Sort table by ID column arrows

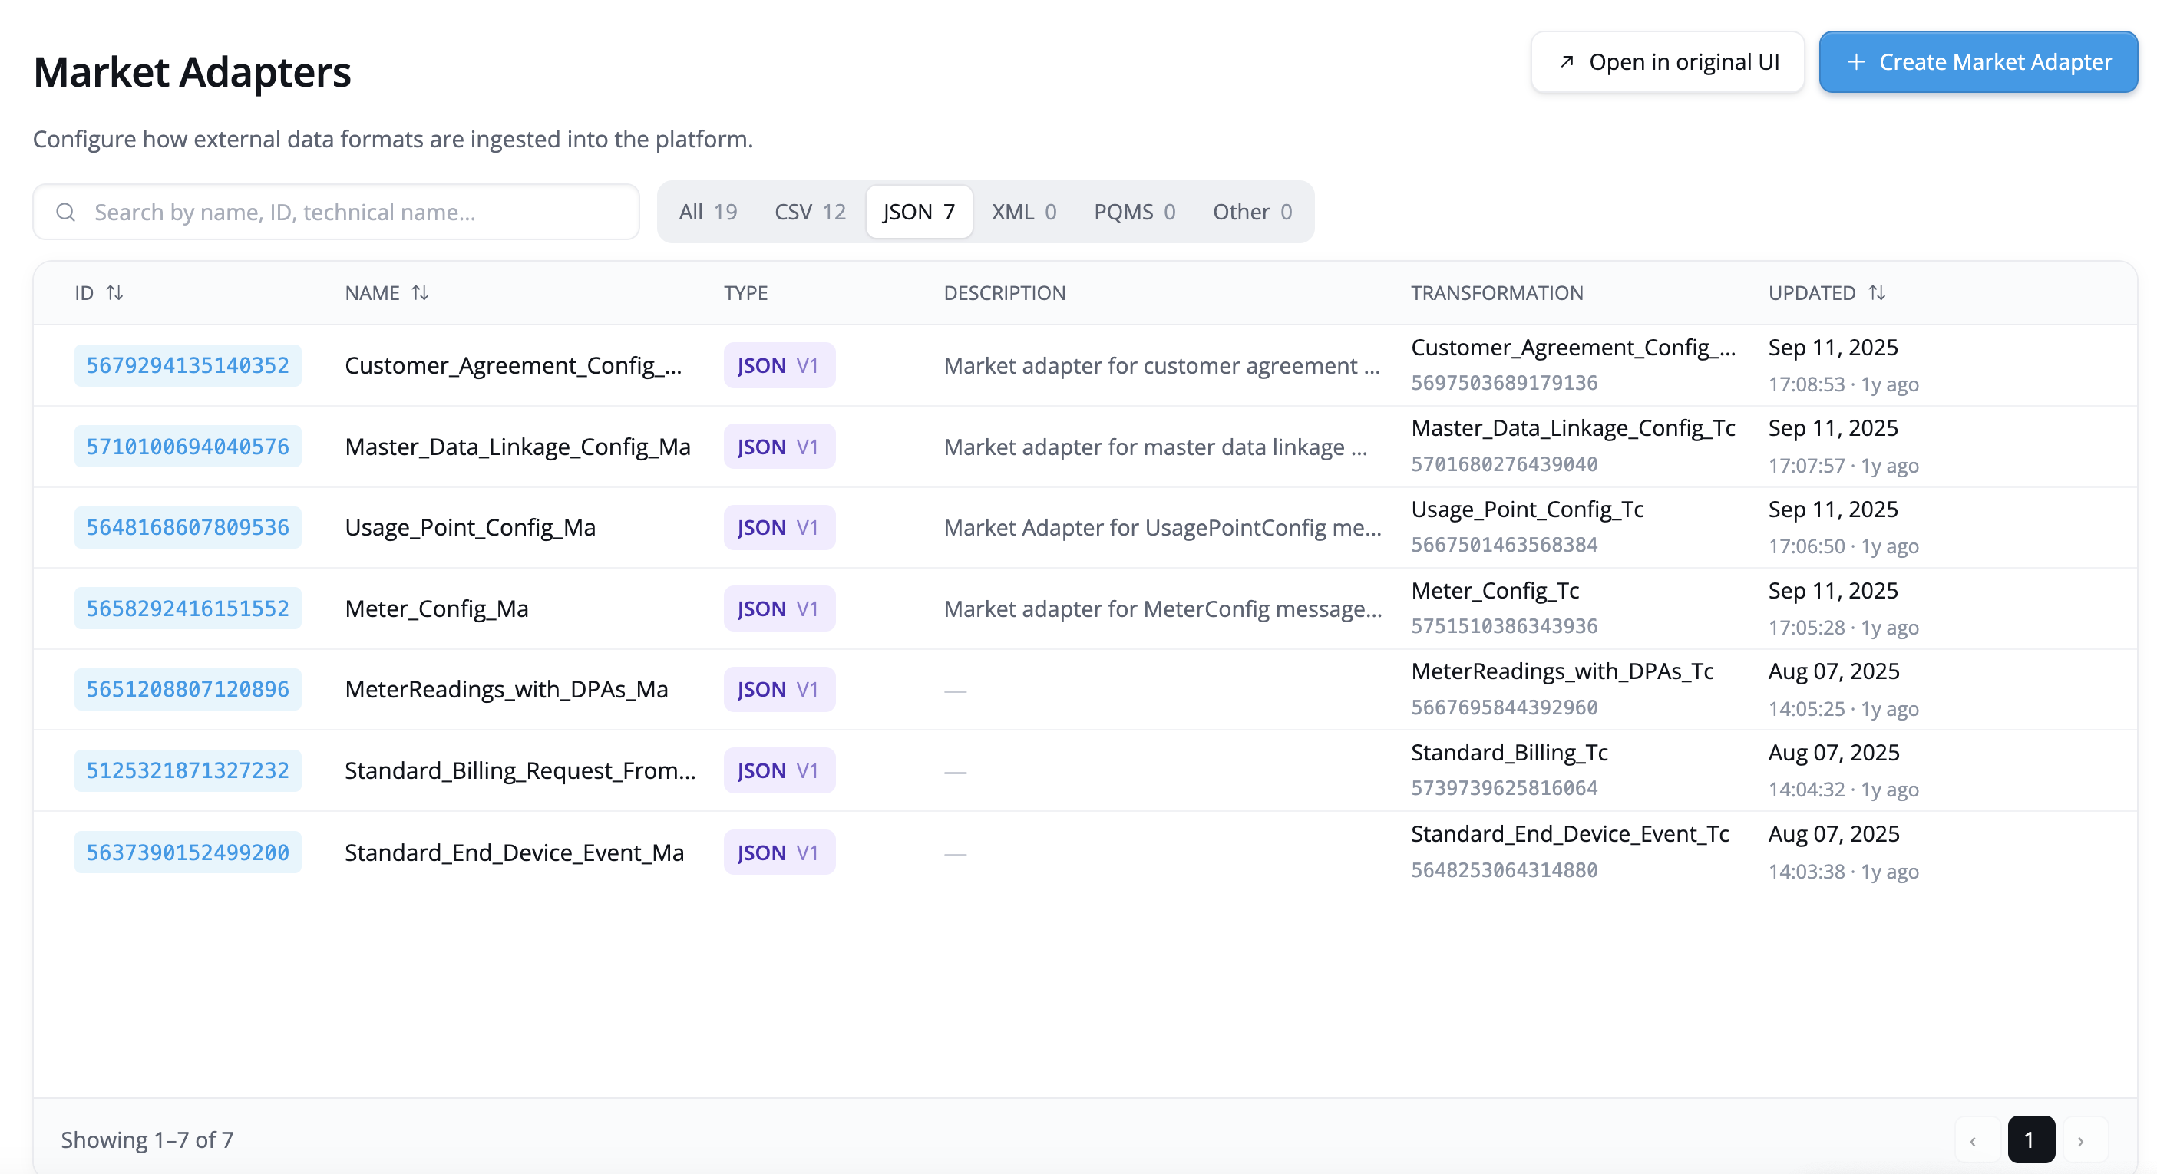(114, 293)
